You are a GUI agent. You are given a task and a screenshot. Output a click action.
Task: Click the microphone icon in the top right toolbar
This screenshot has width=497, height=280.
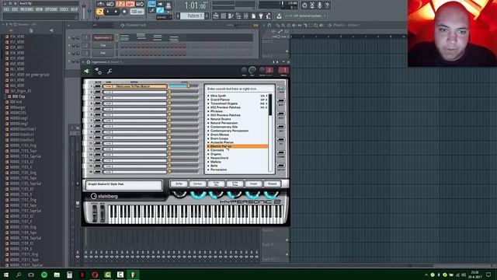tap(319, 5)
